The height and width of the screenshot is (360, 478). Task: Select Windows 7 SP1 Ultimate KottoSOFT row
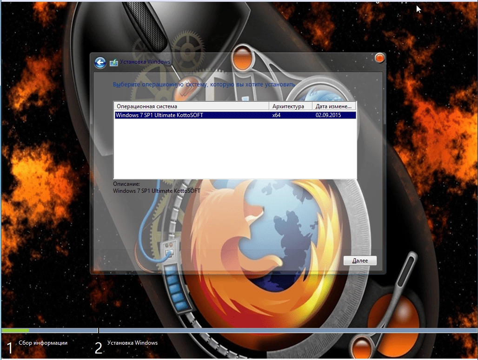click(235, 115)
